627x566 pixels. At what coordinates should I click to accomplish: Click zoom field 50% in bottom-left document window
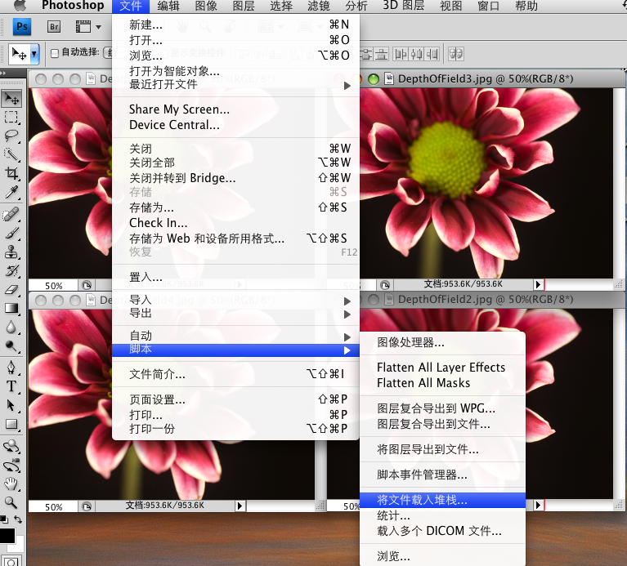click(53, 507)
